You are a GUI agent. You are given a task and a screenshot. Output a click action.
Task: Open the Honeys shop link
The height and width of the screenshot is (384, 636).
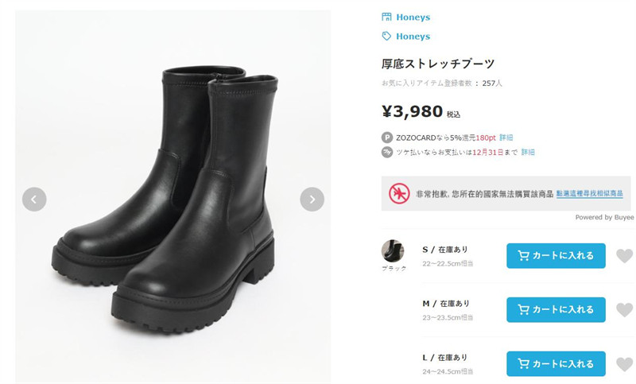413,17
